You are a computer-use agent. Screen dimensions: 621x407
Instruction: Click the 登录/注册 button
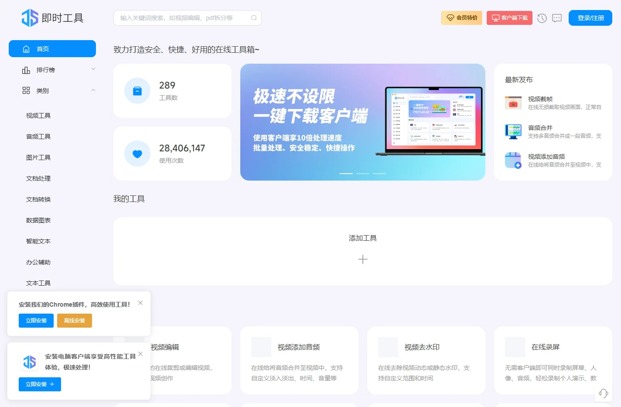[590, 18]
